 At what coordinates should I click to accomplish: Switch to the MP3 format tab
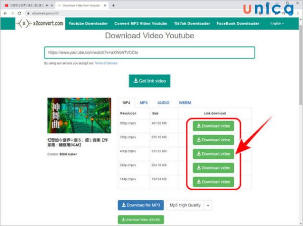coord(143,103)
